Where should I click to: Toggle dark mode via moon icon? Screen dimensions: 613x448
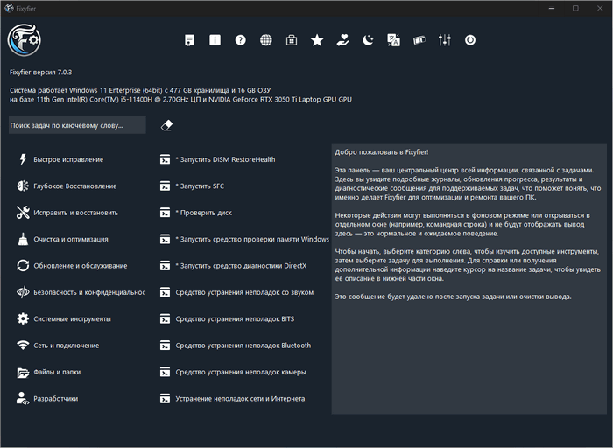tap(368, 40)
